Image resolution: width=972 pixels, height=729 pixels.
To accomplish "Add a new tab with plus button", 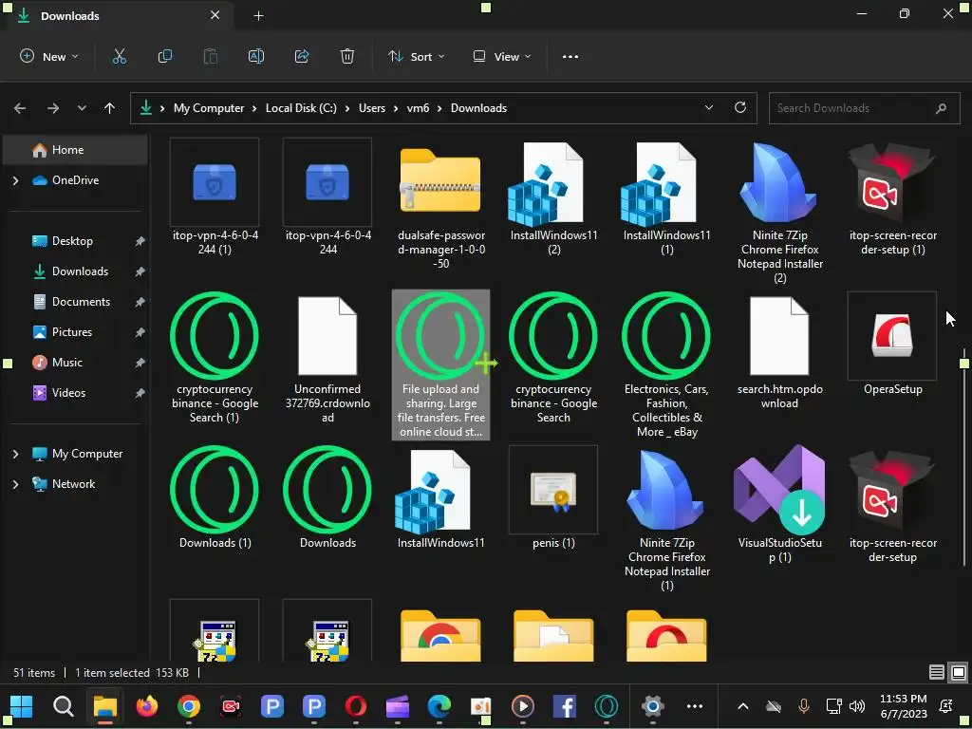I will (x=258, y=16).
